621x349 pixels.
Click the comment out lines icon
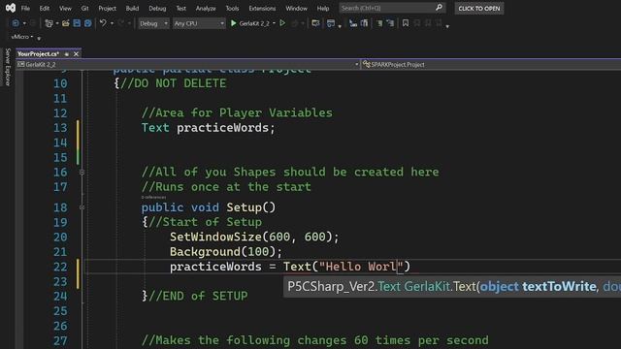pyautogui.click(x=379, y=23)
